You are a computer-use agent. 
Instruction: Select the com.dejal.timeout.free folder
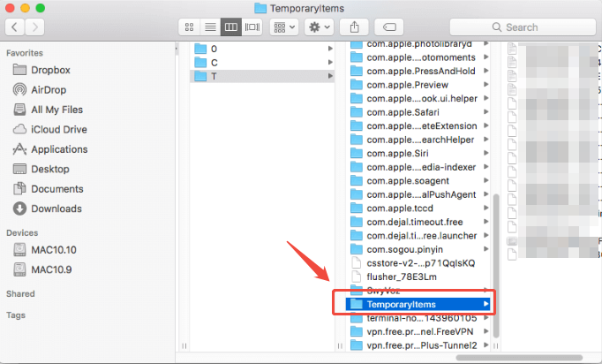click(418, 222)
